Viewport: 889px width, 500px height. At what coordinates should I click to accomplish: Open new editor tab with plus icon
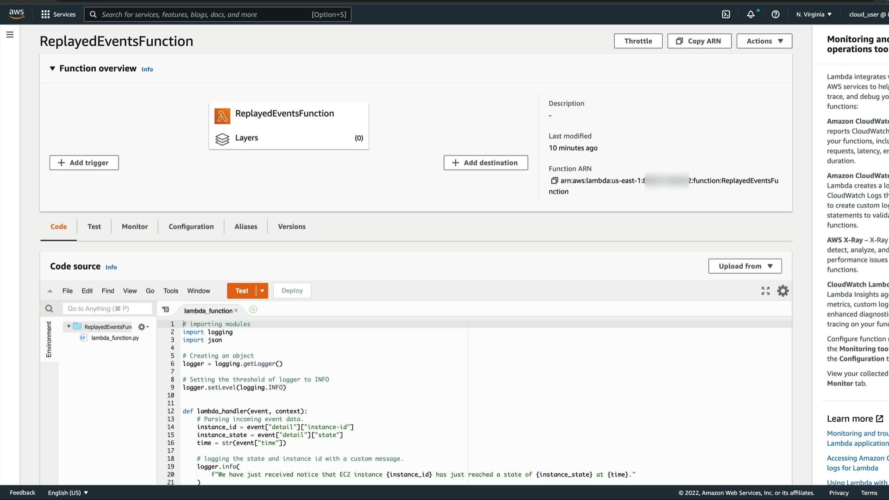click(x=253, y=310)
